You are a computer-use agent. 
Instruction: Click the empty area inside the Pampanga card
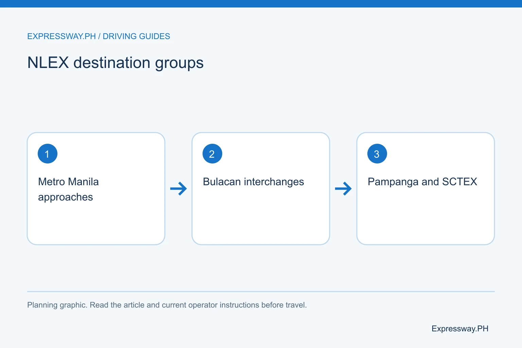pos(426,217)
